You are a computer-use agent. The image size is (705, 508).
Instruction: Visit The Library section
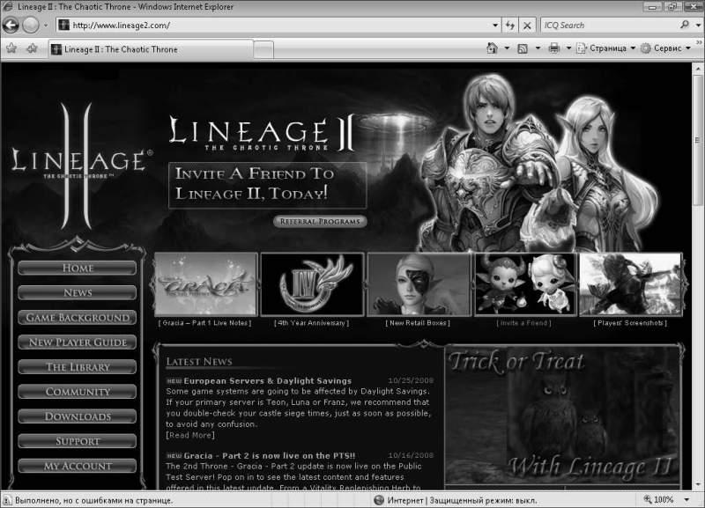(77, 367)
